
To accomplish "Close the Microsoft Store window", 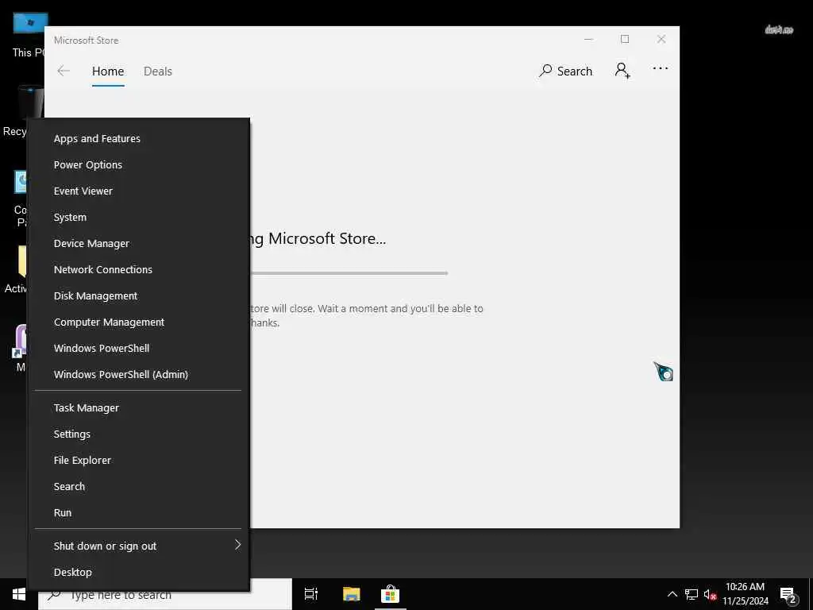I will click(x=661, y=40).
